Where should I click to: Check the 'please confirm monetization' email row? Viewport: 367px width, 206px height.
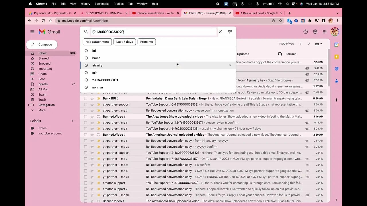(x=85, y=110)
